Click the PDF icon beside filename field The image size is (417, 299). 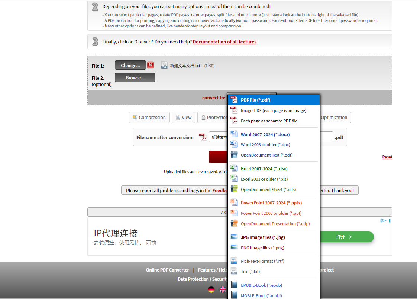(203, 137)
